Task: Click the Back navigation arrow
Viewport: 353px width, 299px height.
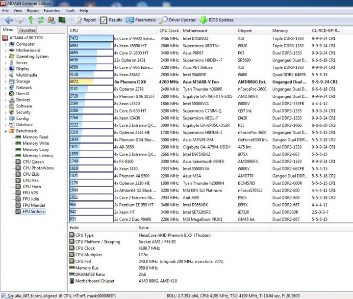Action: 9,20
